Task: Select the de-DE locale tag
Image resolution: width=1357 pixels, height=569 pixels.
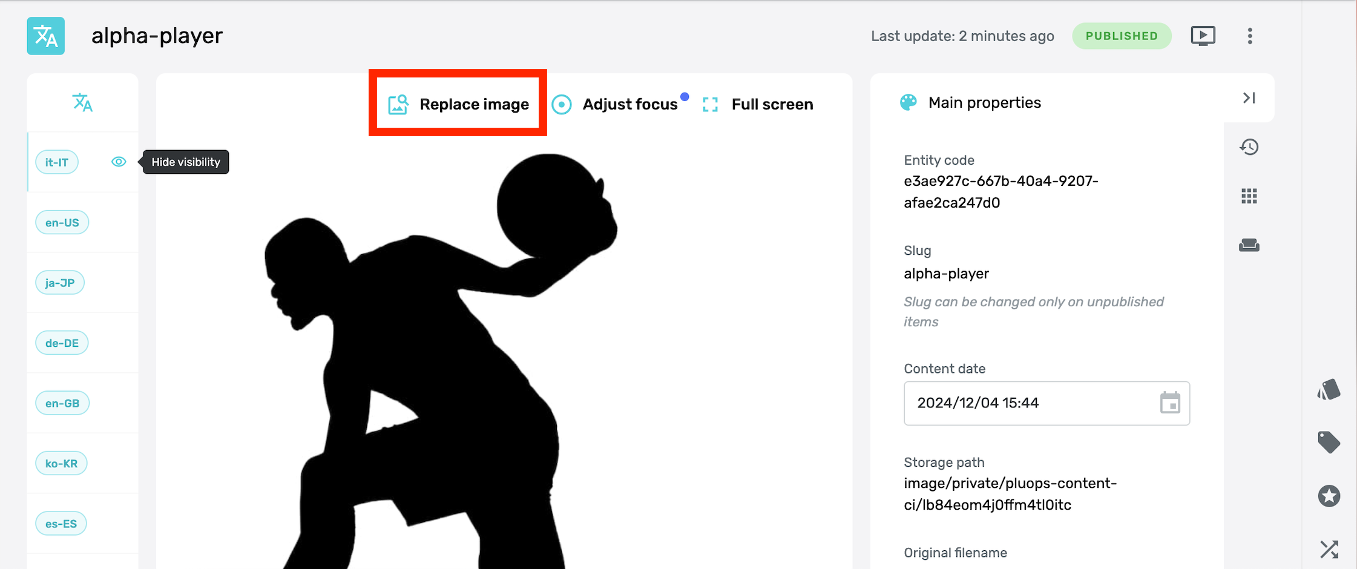Action: click(x=62, y=343)
